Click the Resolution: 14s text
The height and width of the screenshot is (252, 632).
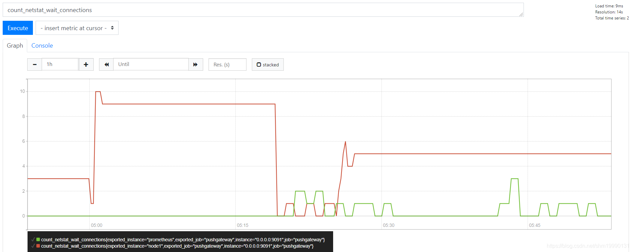[x=609, y=12]
